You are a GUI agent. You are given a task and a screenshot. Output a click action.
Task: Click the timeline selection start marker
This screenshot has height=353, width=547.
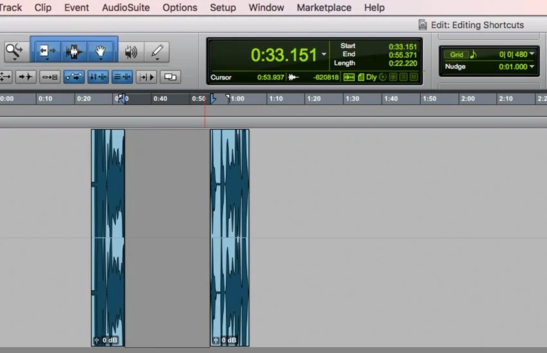click(121, 98)
